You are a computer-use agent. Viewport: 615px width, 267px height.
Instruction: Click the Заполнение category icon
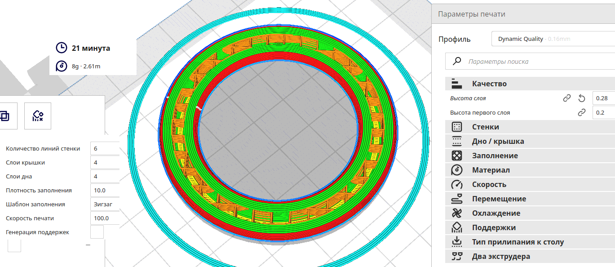click(x=456, y=156)
